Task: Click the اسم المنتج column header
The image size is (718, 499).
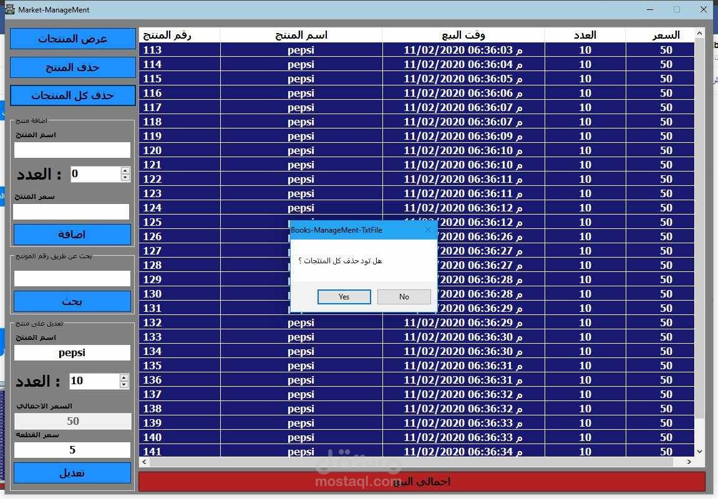Action: click(301, 36)
